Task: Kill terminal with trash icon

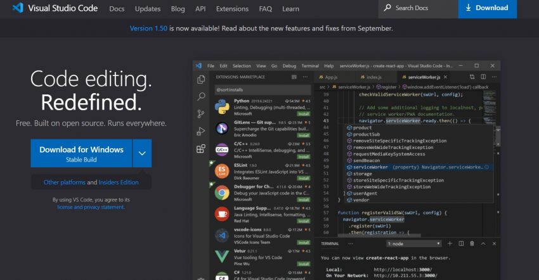Action: (472, 244)
